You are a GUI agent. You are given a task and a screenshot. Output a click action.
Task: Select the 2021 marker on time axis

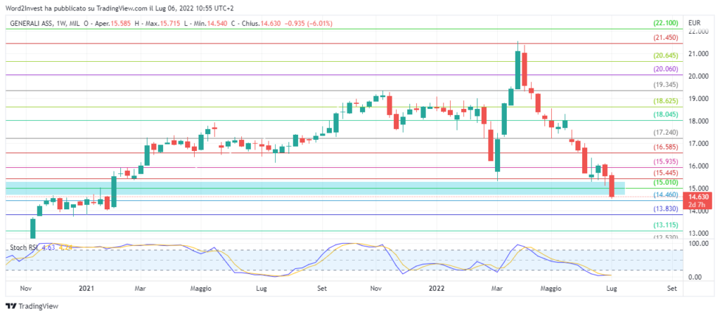coord(86,288)
